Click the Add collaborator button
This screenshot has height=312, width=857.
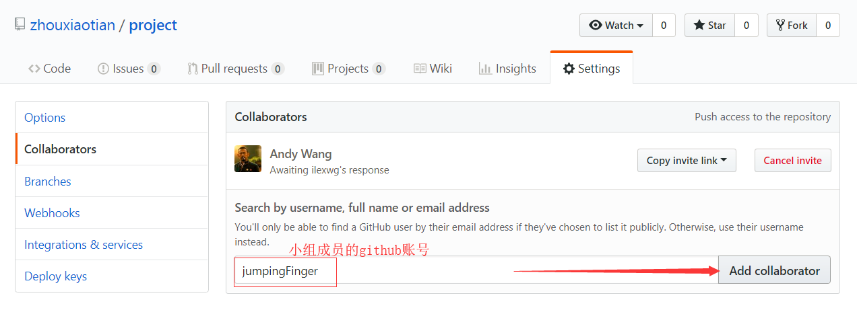click(x=774, y=271)
